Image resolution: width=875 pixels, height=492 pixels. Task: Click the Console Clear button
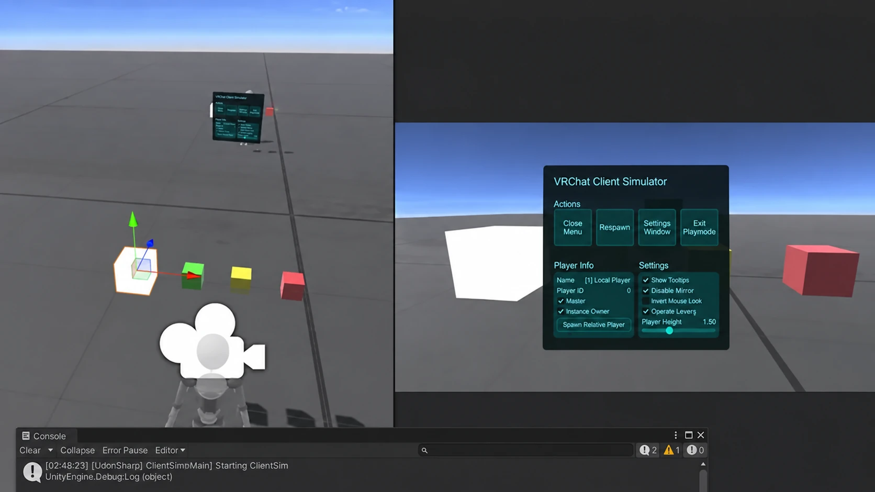point(30,450)
